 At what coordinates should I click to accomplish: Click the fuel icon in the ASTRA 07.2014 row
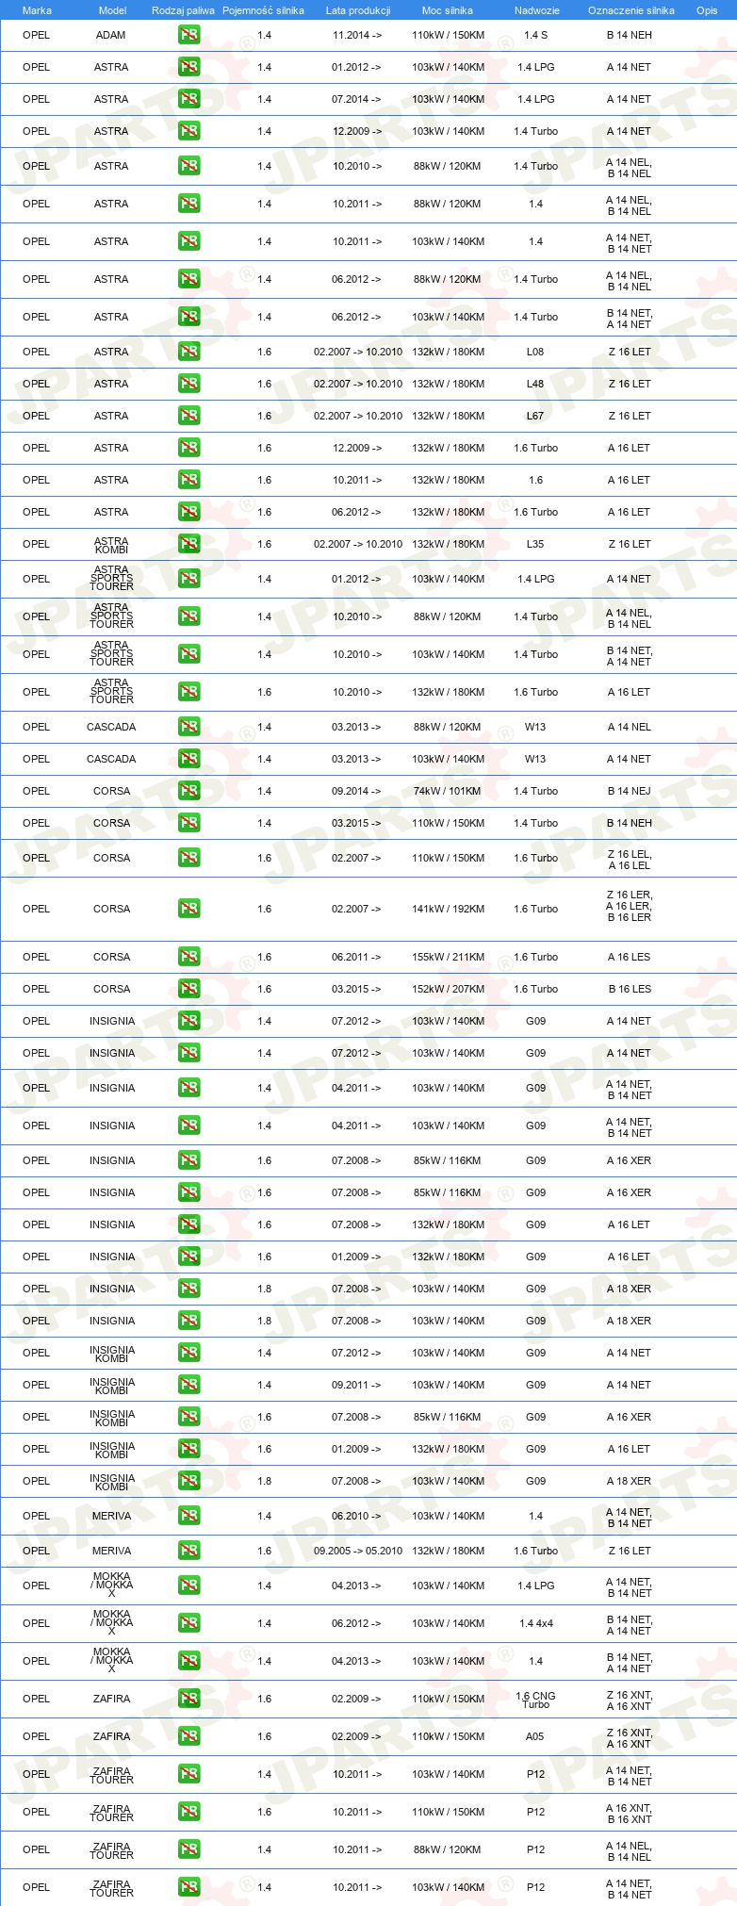[188, 99]
